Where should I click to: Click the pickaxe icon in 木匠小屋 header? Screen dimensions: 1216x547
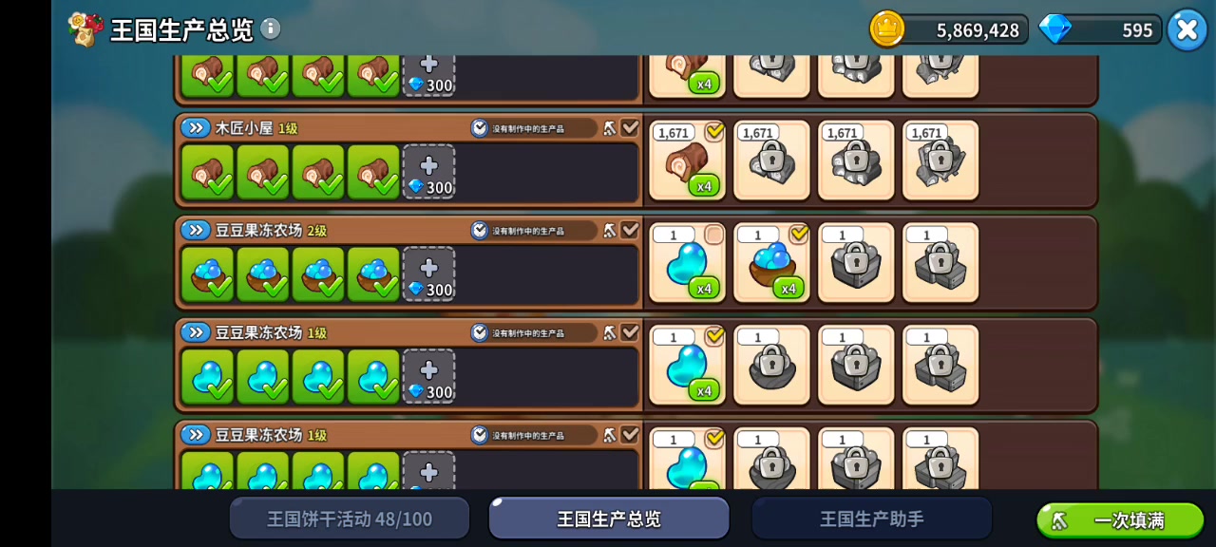[x=610, y=128]
